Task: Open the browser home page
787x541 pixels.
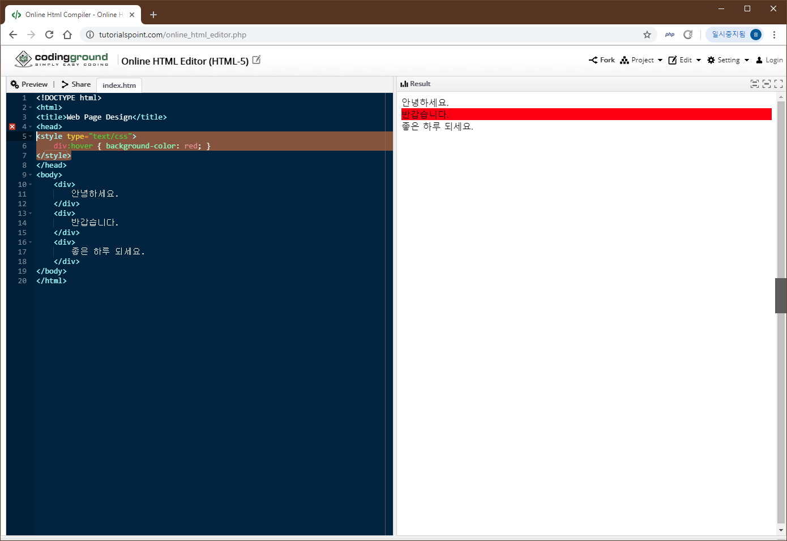Action: point(67,35)
